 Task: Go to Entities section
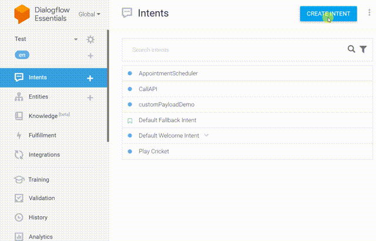(38, 96)
